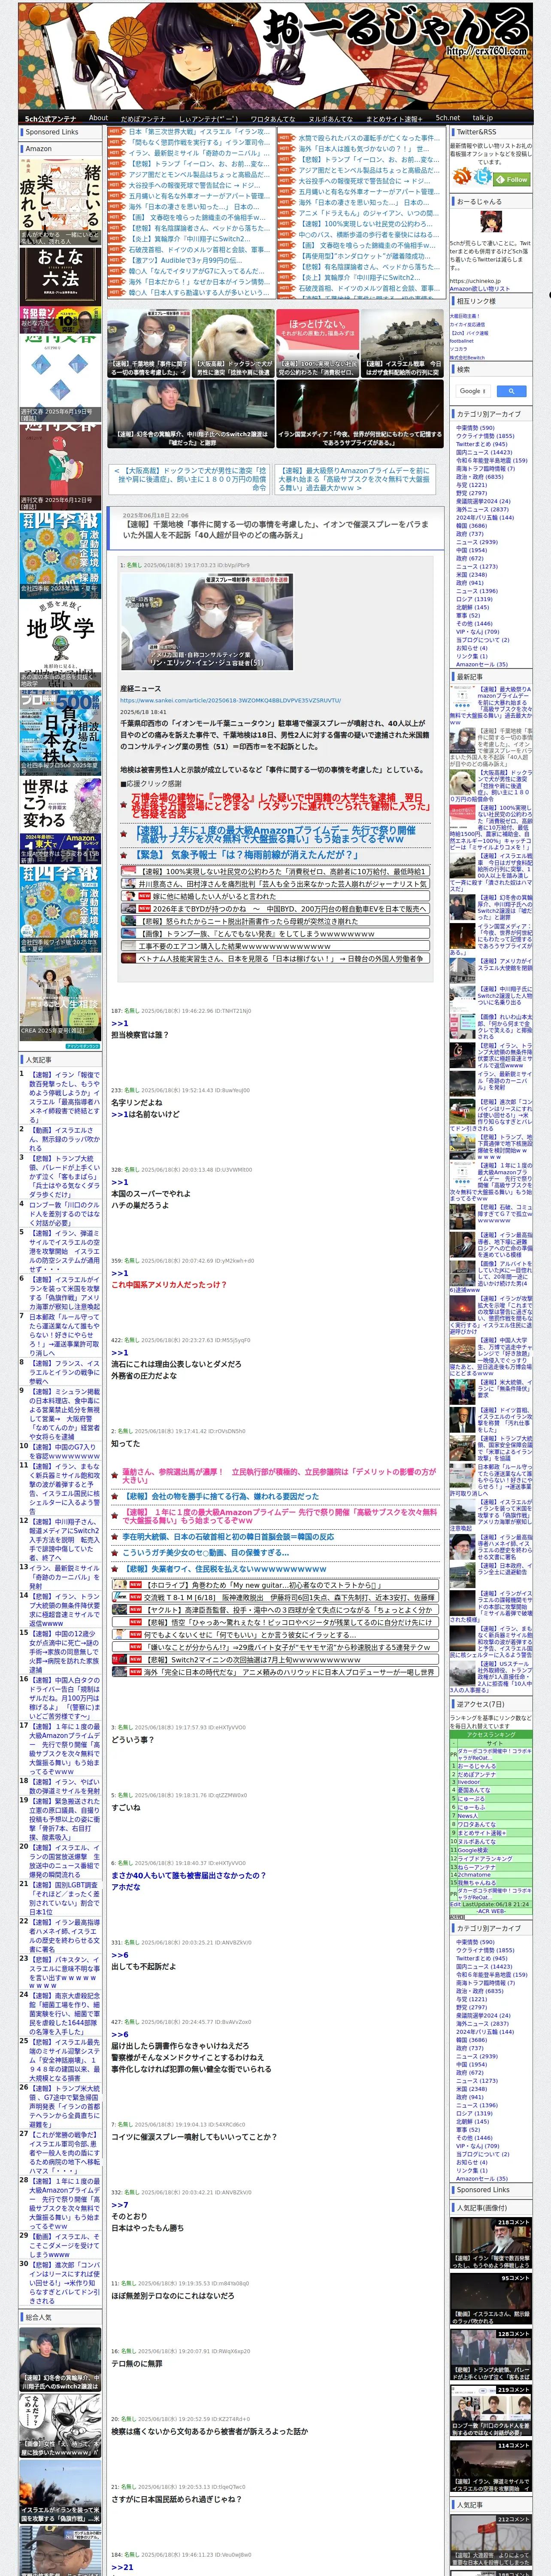Open the だめぽアンテナ menu item

pos(143,118)
